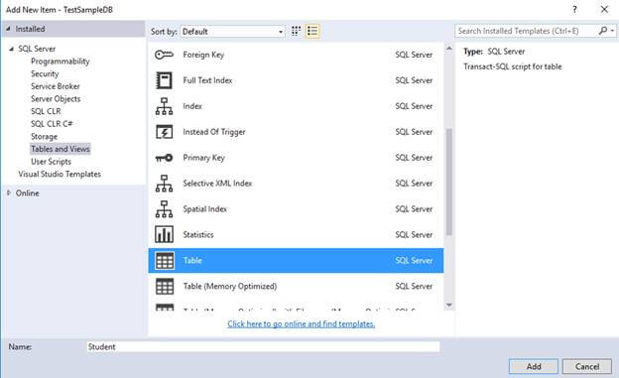
Task: Select Service Broker category
Action: (56, 86)
